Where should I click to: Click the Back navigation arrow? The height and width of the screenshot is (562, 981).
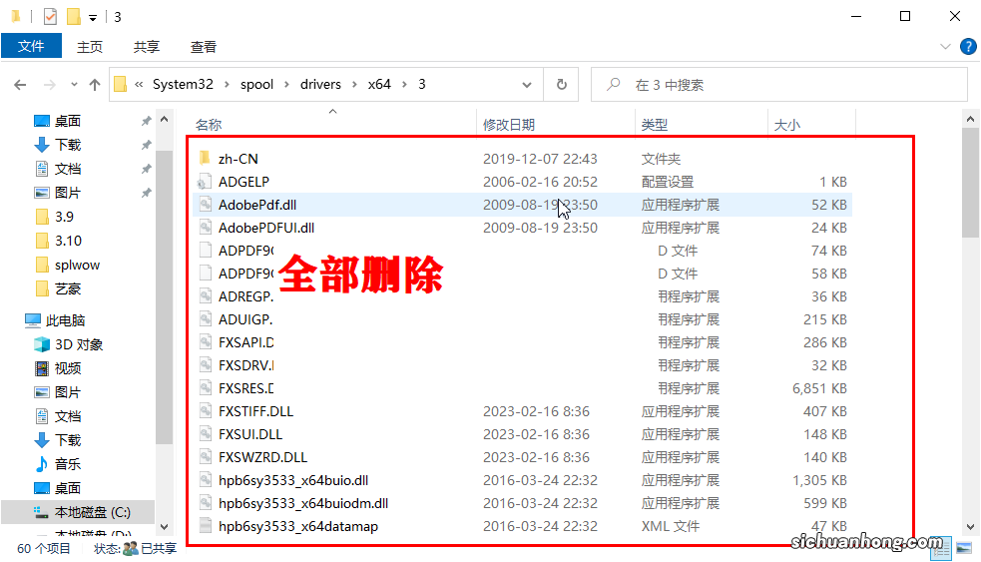tap(20, 85)
